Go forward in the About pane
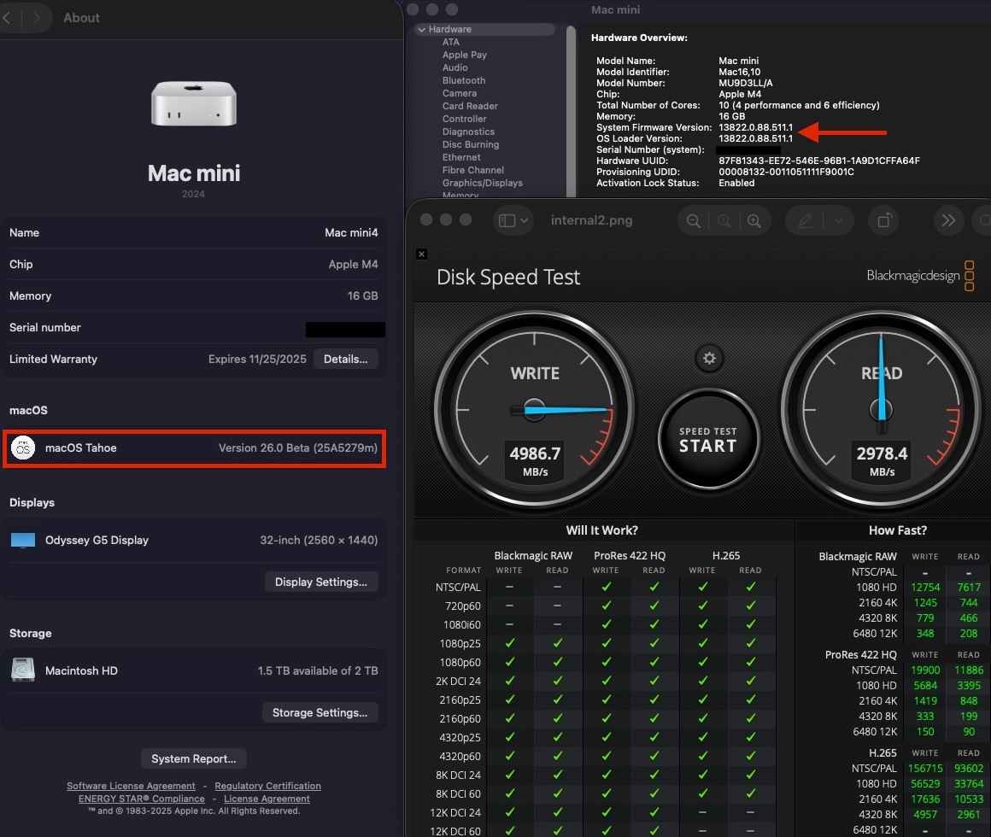Screen dimensions: 991x837 coord(36,18)
